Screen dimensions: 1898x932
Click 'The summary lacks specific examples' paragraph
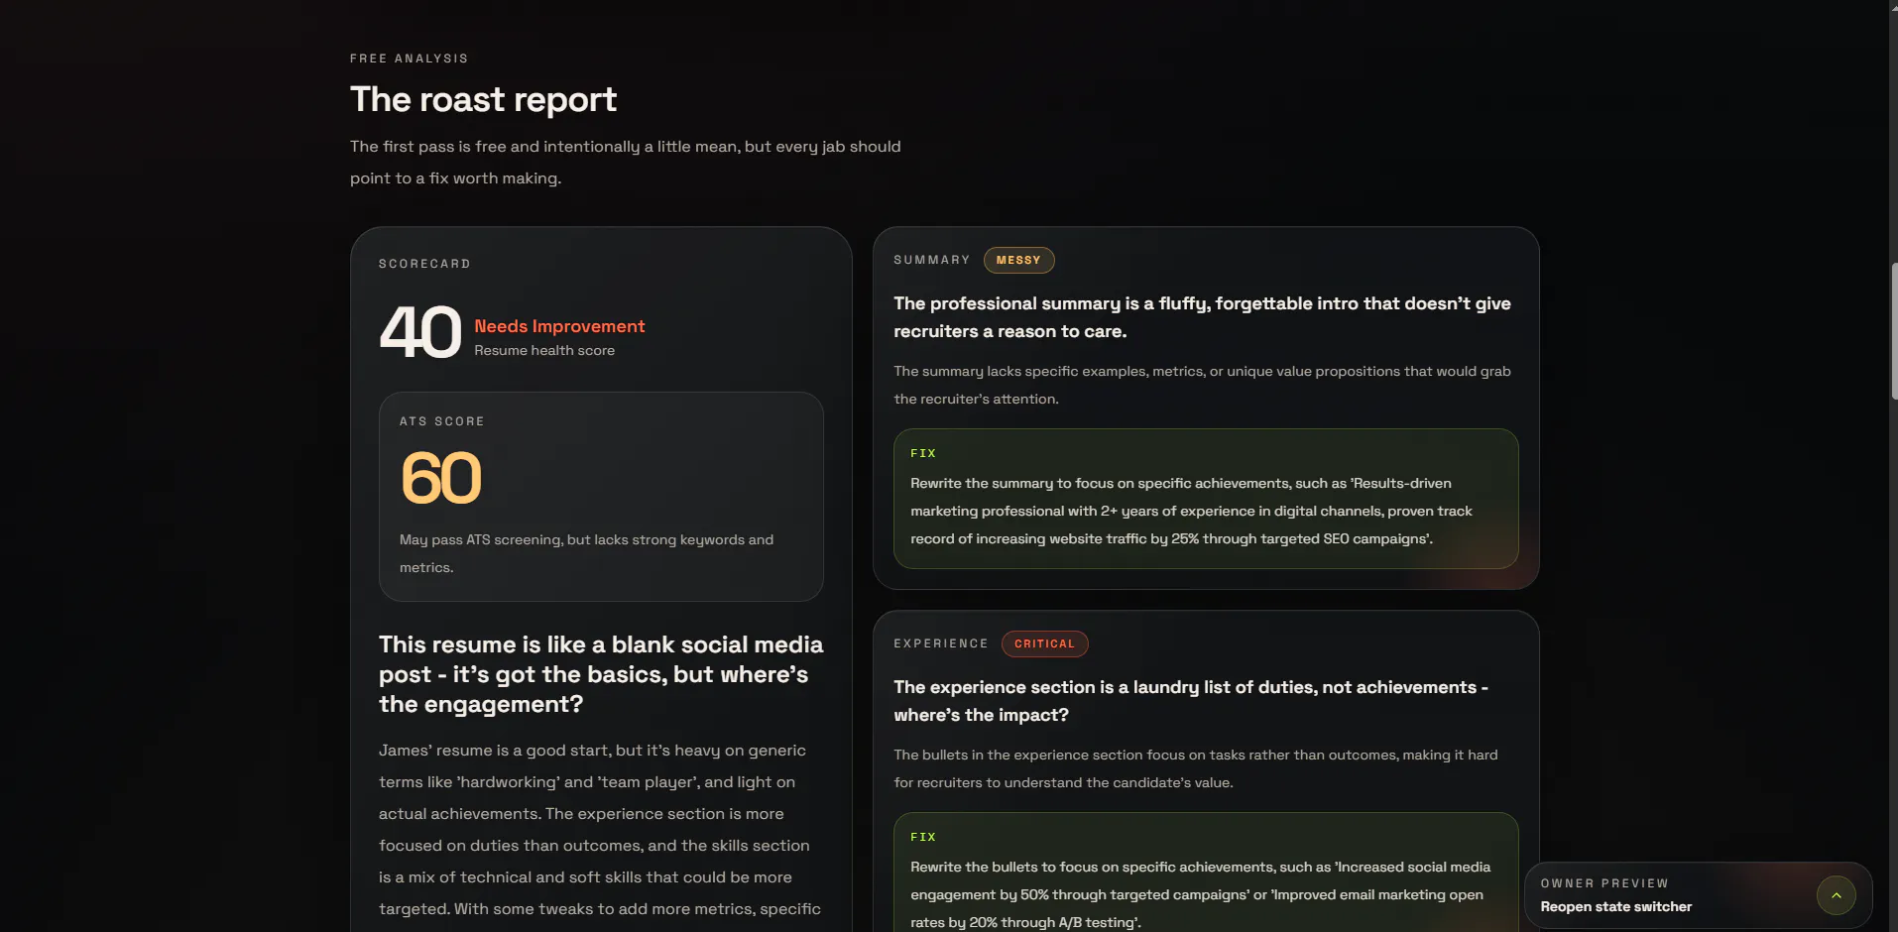coord(1202,385)
